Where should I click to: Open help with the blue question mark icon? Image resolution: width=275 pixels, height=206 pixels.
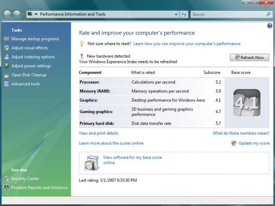click(x=269, y=26)
